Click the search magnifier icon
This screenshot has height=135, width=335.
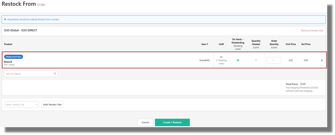point(55,74)
